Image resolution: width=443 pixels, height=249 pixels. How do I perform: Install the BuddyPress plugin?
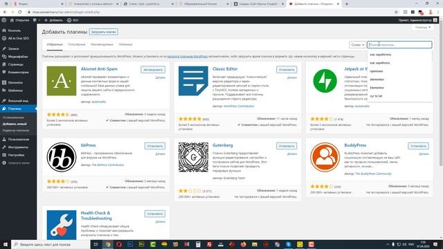coord(418,146)
